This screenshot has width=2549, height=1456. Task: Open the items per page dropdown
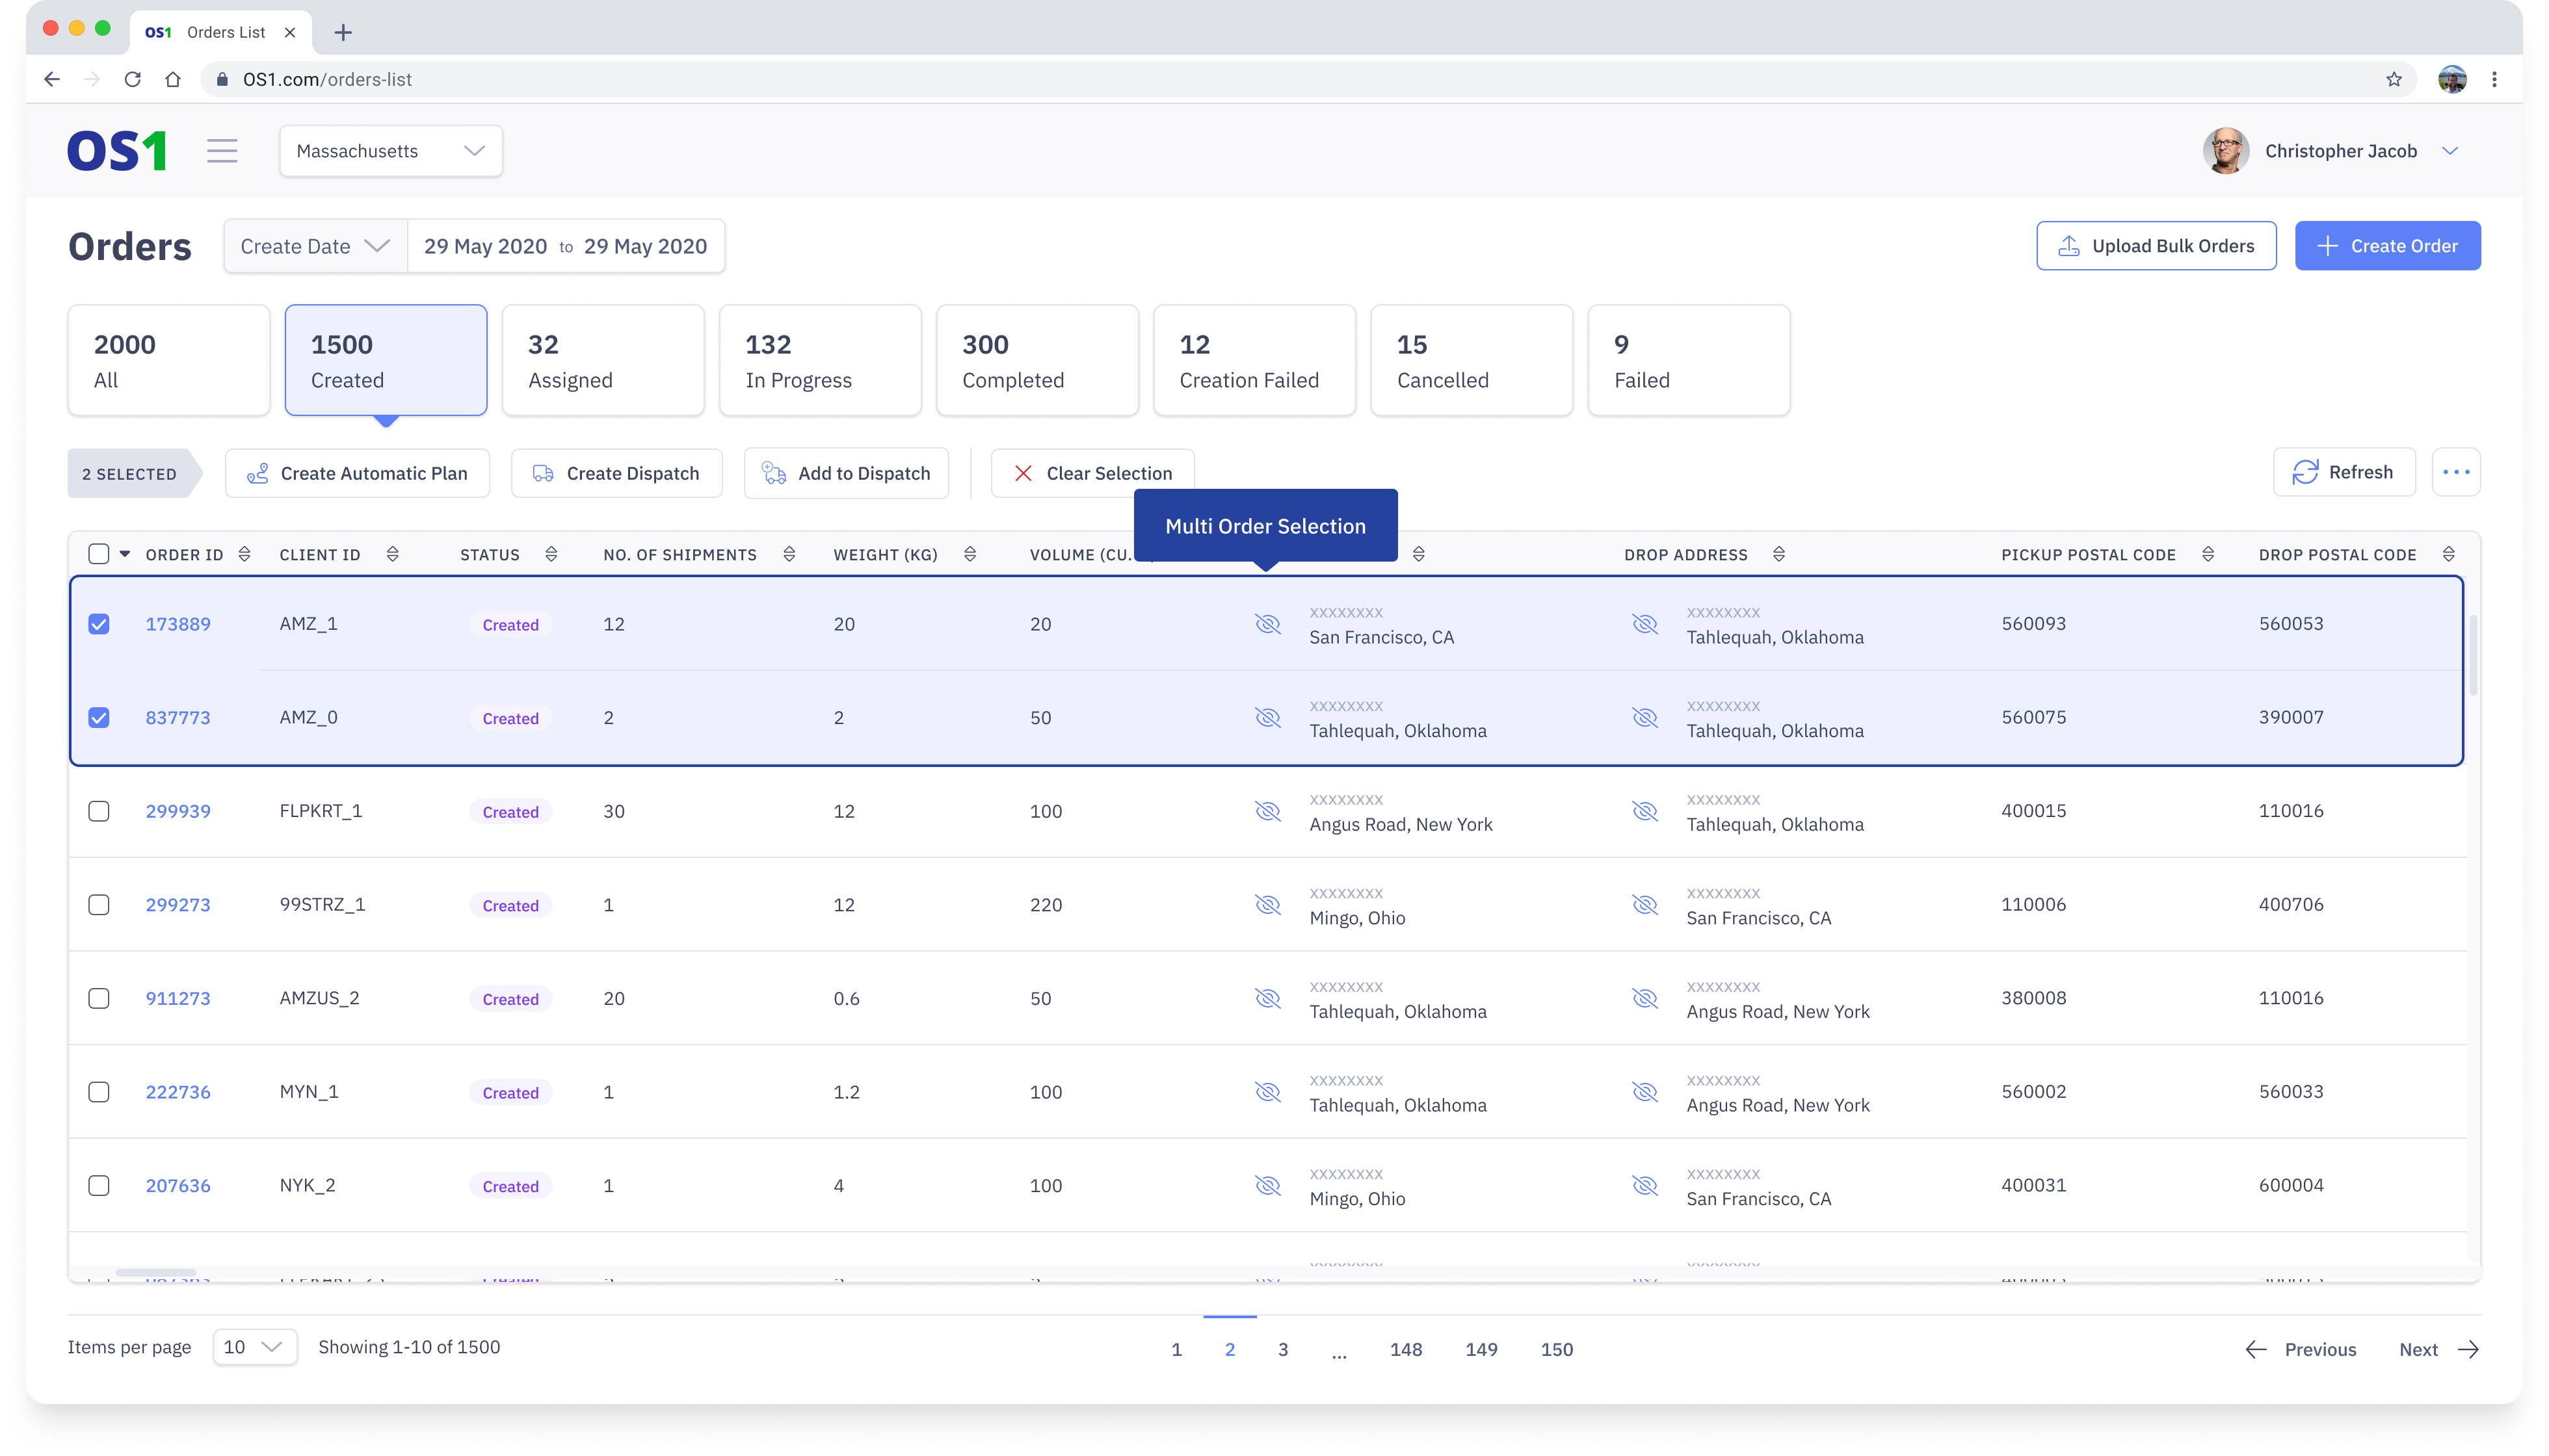tap(254, 1347)
